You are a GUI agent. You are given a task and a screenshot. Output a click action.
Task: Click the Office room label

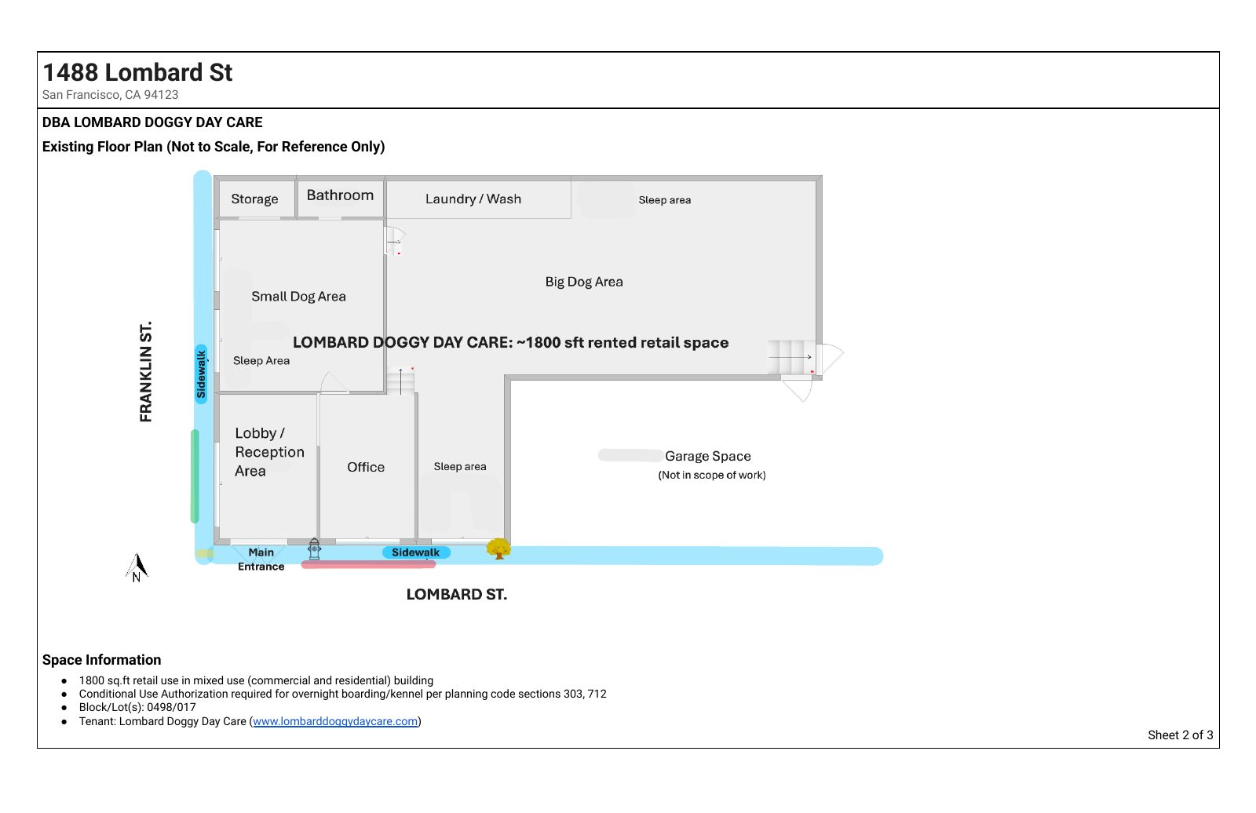(366, 467)
